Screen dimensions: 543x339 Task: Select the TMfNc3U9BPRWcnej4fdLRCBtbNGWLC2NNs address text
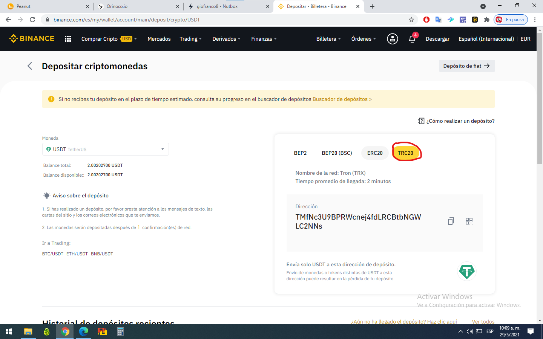(x=358, y=221)
